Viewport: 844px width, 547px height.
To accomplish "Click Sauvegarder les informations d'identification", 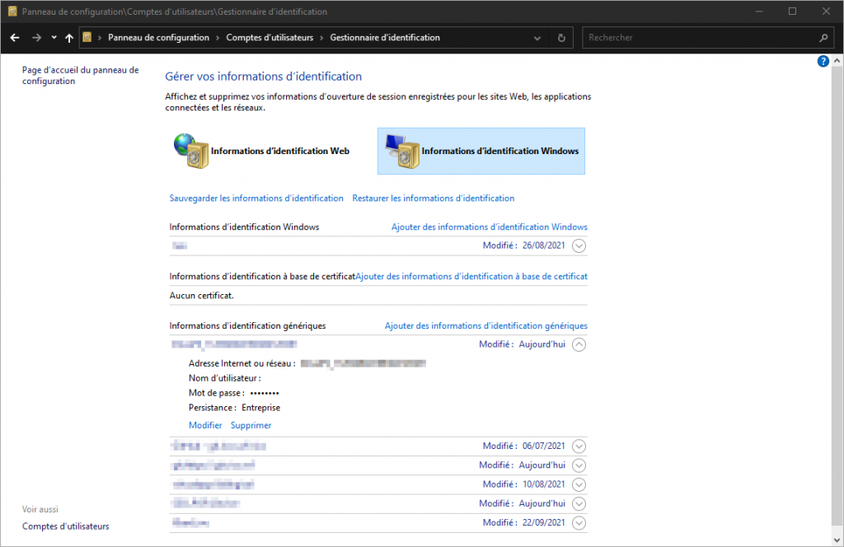I will tap(256, 199).
